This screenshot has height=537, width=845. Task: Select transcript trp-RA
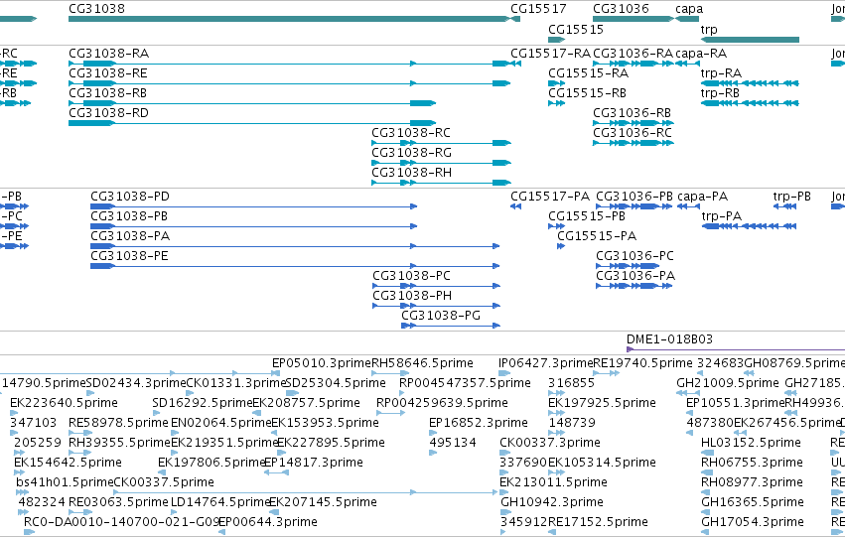tap(750, 83)
